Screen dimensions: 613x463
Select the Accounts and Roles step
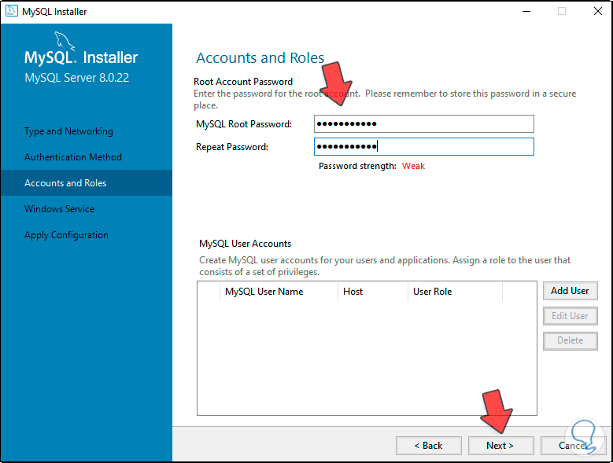(65, 183)
